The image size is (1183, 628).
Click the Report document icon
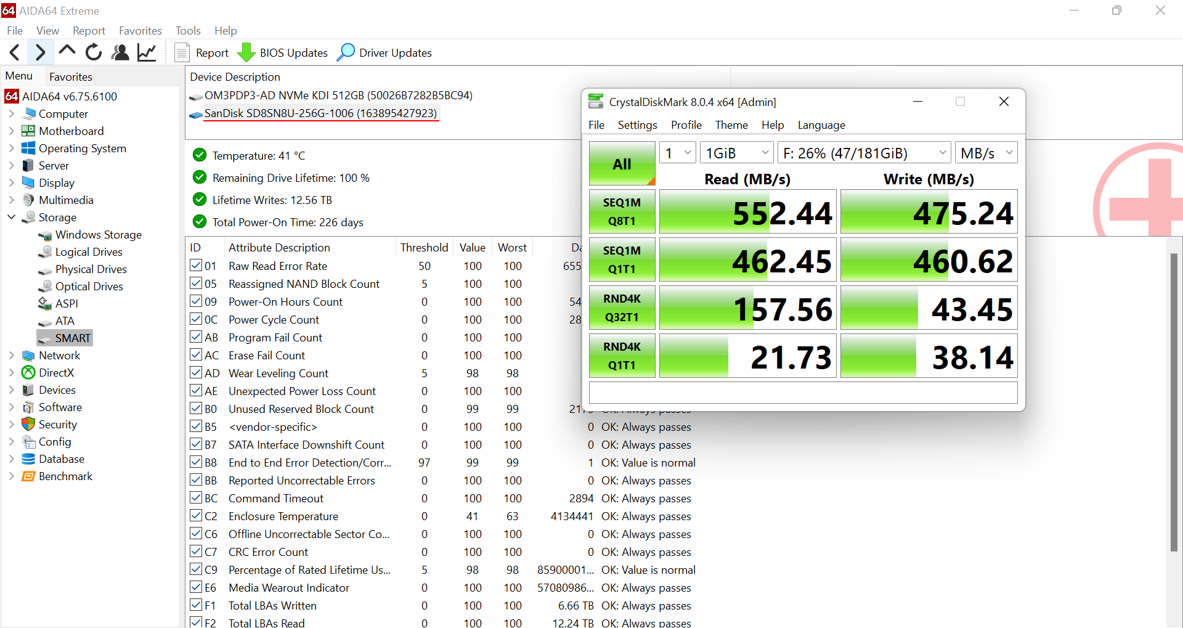[x=182, y=52]
